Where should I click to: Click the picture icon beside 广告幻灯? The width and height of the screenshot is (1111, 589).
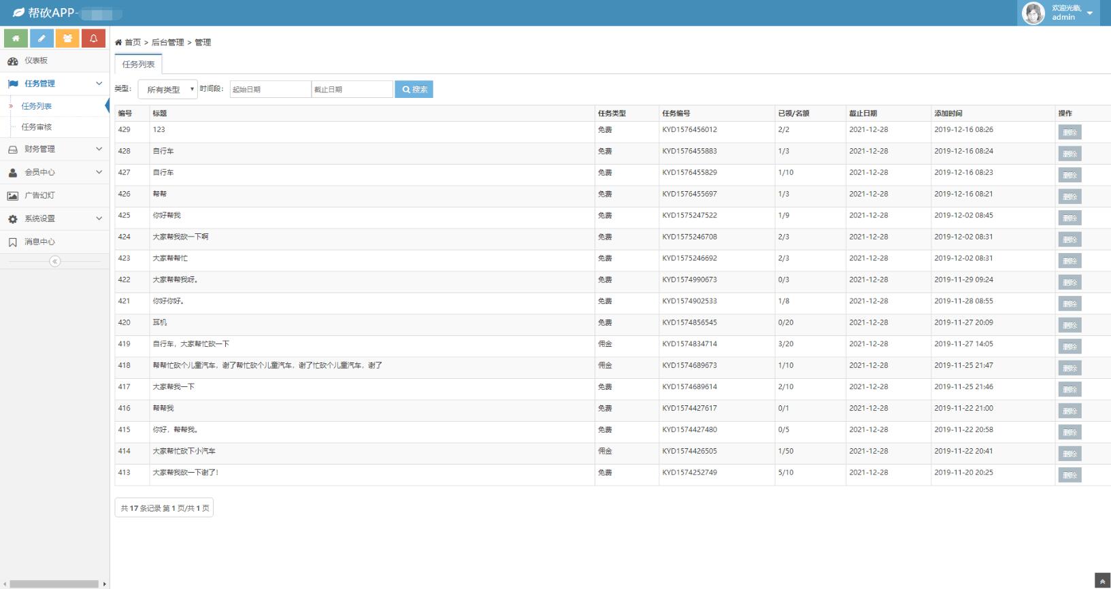(x=13, y=195)
